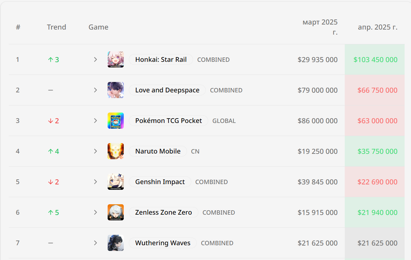Expand the Love and Deepspace row chevron
Screen dimensions: 411x260
click(96, 90)
